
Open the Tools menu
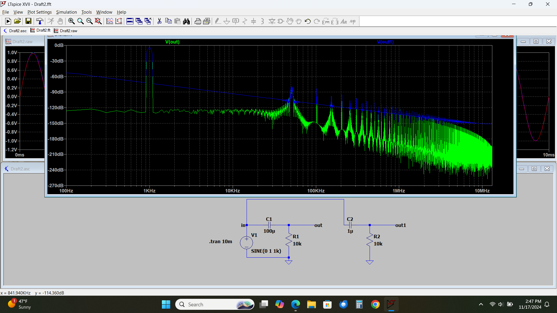(86, 12)
